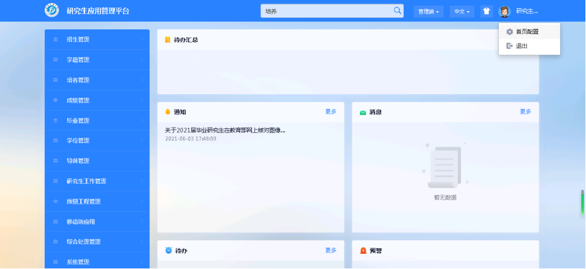This screenshot has width=586, height=269.
Task: Select 首页配置 from user menu
Action: pyautogui.click(x=527, y=32)
